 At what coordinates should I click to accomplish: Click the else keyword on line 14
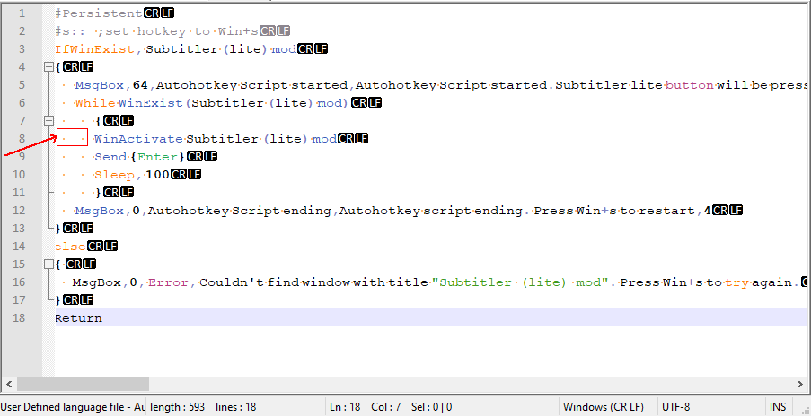pyautogui.click(x=70, y=247)
